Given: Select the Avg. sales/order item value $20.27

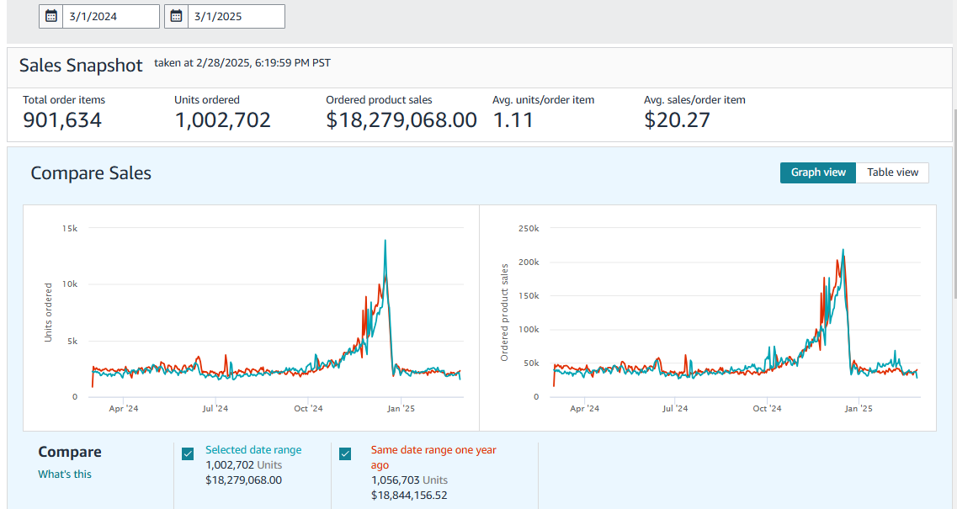Looking at the screenshot, I should coord(677,120).
